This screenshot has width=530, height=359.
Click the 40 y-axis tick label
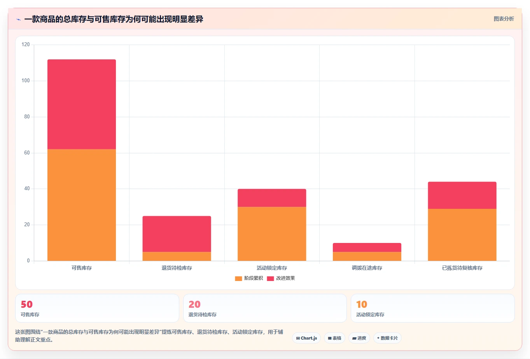pyautogui.click(x=27, y=189)
